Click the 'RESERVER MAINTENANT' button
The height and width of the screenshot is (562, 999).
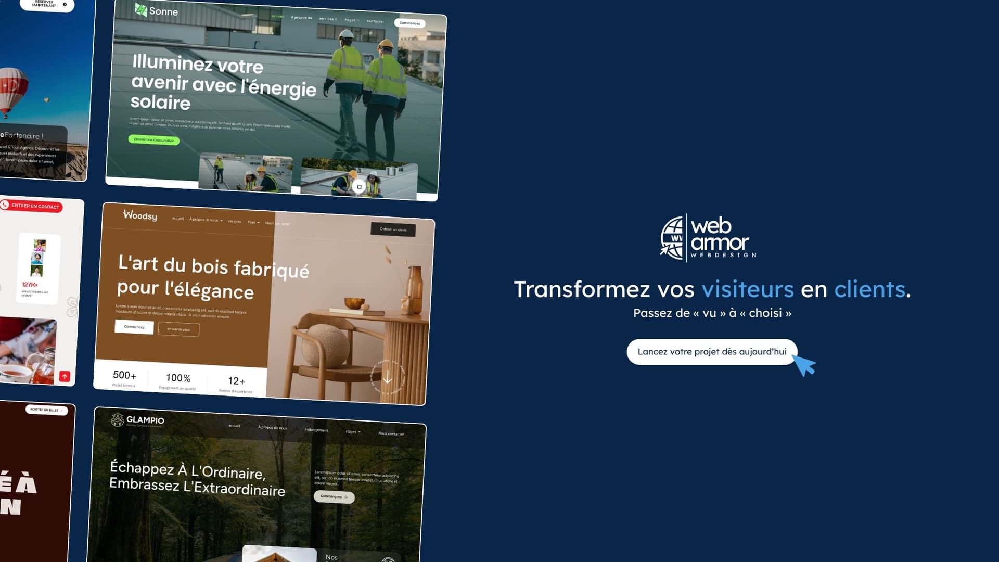tap(47, 4)
